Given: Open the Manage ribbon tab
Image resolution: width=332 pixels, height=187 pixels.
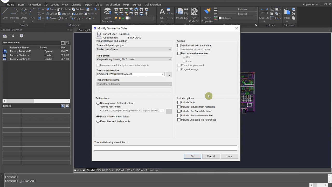Looking at the screenshot, I should pos(76,4).
